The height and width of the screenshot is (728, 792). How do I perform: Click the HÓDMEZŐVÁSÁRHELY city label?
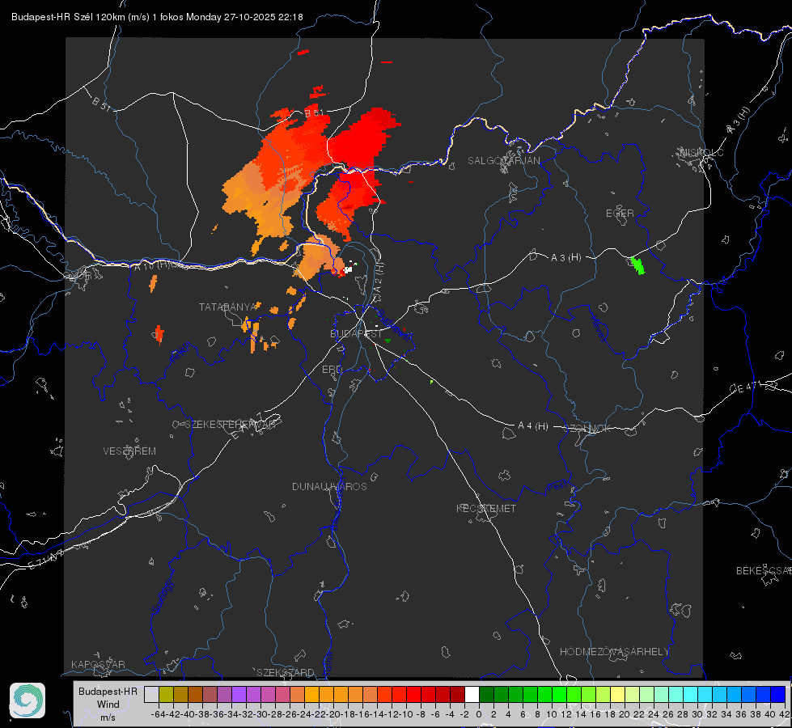(614, 652)
